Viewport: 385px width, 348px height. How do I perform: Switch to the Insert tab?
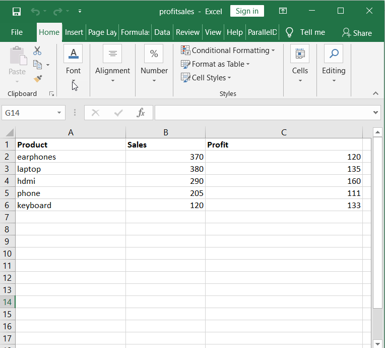pyautogui.click(x=74, y=32)
